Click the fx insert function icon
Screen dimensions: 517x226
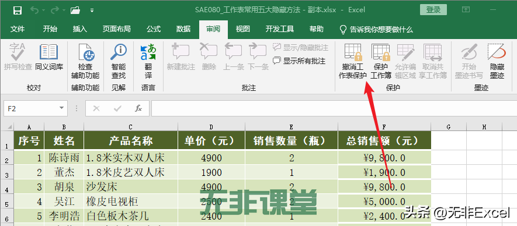pyautogui.click(x=138, y=108)
